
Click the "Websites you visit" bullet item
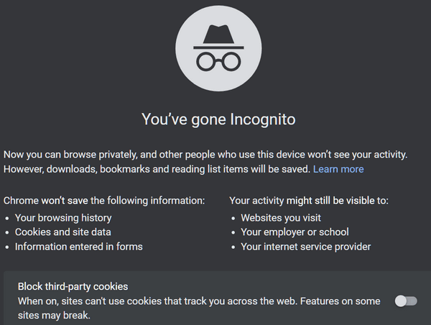pyautogui.click(x=281, y=218)
